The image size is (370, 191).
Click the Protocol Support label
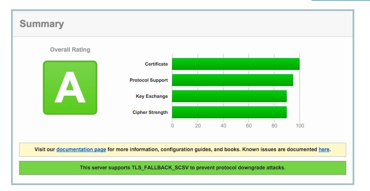[148, 80]
